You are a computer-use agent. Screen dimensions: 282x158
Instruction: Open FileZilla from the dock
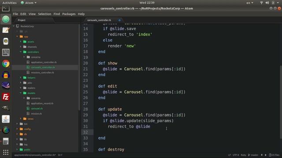point(6,97)
